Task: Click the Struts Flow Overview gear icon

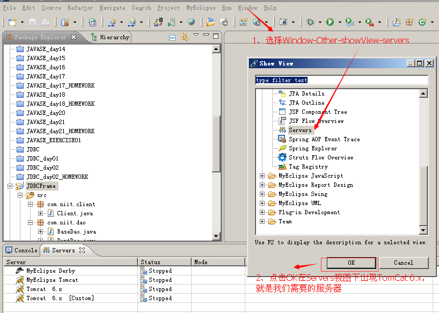Action: (282, 157)
